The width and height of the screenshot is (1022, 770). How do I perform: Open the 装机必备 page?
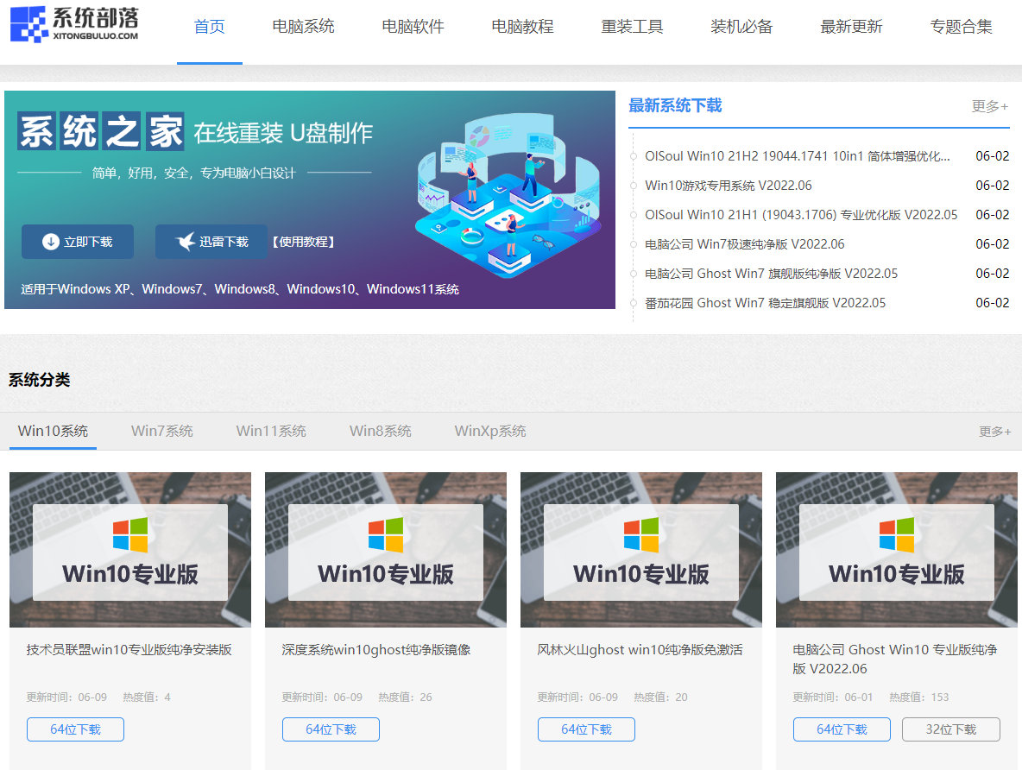tap(741, 27)
